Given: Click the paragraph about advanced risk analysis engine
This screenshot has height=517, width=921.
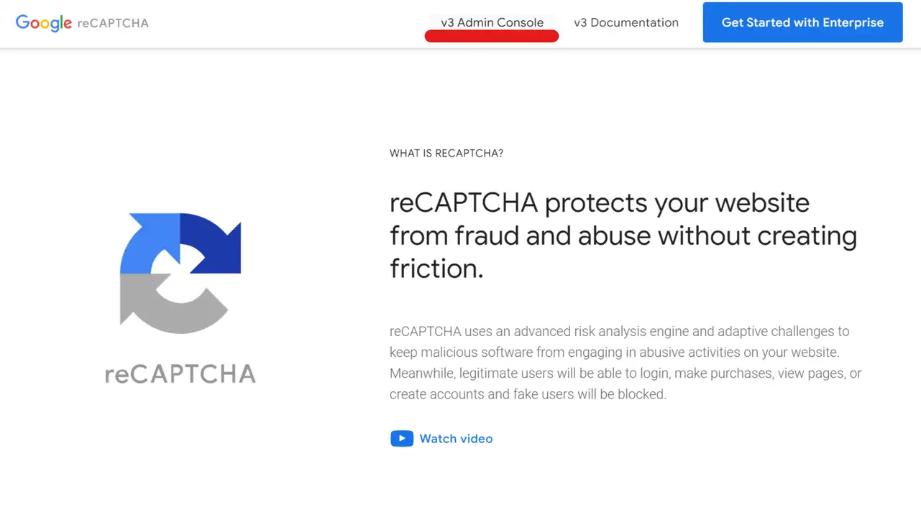Looking at the screenshot, I should pos(626,363).
